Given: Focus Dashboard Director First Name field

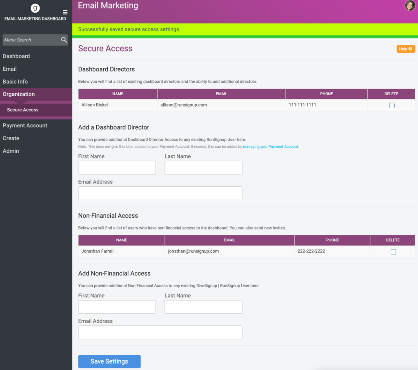Looking at the screenshot, I should 117,167.
